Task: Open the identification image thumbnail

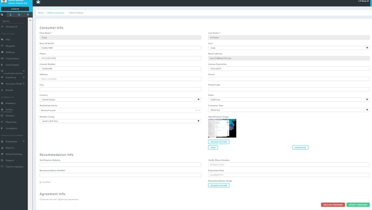Action: tap(222, 128)
